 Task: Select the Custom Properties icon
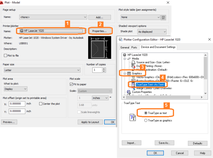click(129, 92)
